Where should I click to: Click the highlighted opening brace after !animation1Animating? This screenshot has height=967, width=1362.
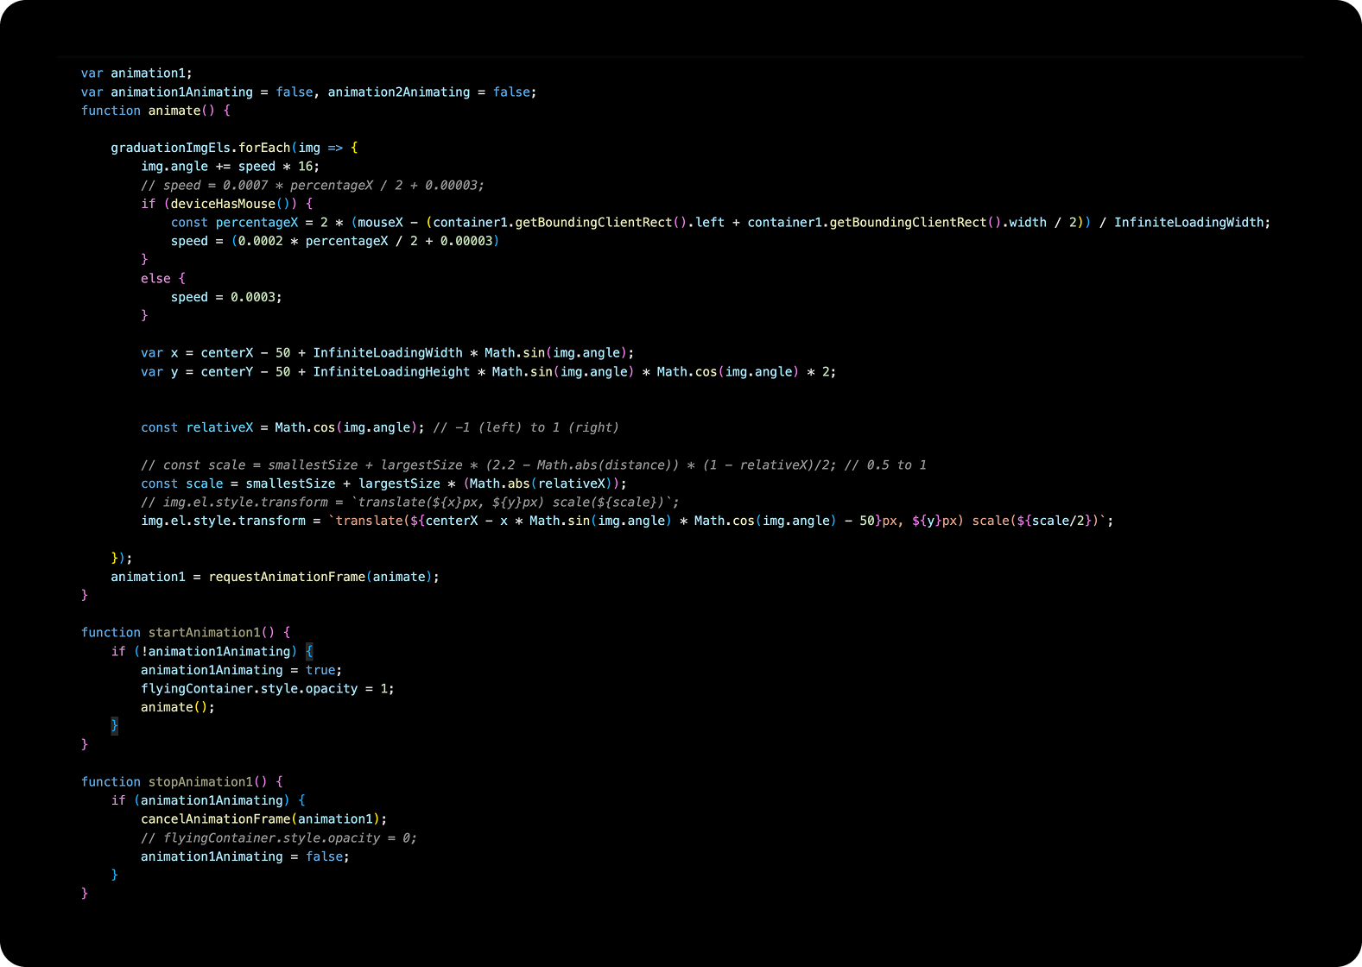click(309, 652)
